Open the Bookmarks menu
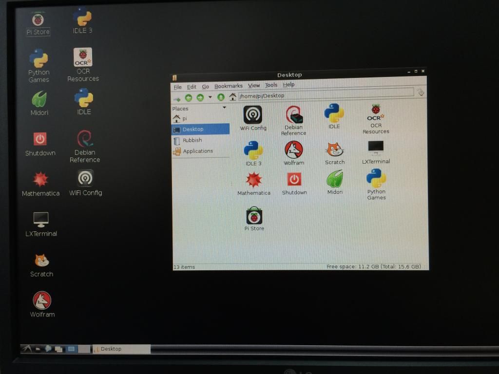This screenshot has height=374, width=499. pos(228,86)
